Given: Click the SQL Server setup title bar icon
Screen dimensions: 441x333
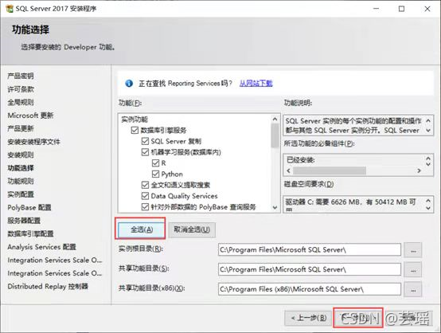Looking at the screenshot, I should [10, 9].
